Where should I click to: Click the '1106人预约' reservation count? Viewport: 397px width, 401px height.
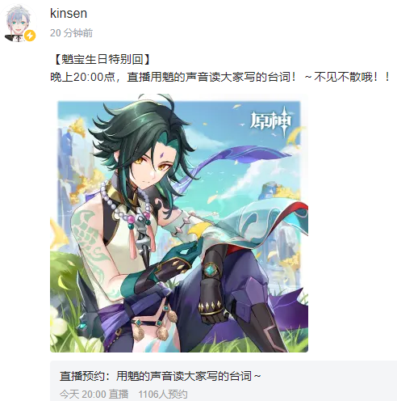tap(163, 394)
